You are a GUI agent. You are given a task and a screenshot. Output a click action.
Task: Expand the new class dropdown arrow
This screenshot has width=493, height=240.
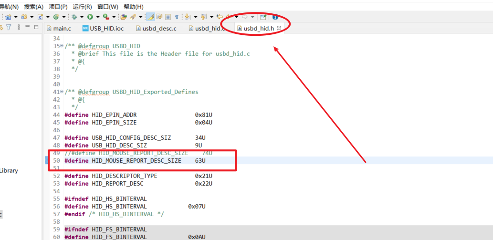click(x=64, y=17)
